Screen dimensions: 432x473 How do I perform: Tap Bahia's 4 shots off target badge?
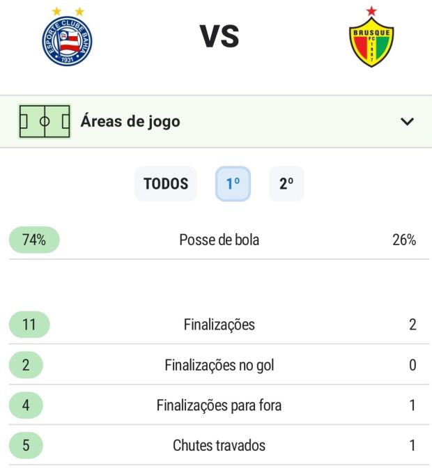pos(26,405)
